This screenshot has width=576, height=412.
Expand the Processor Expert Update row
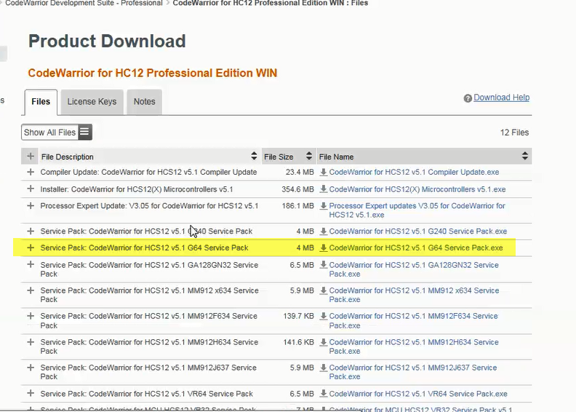click(x=31, y=206)
